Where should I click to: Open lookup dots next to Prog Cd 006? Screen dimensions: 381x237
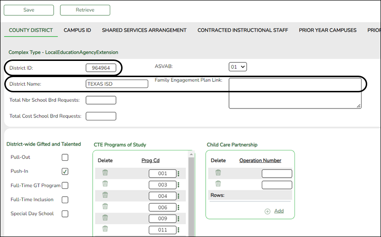[x=178, y=207]
